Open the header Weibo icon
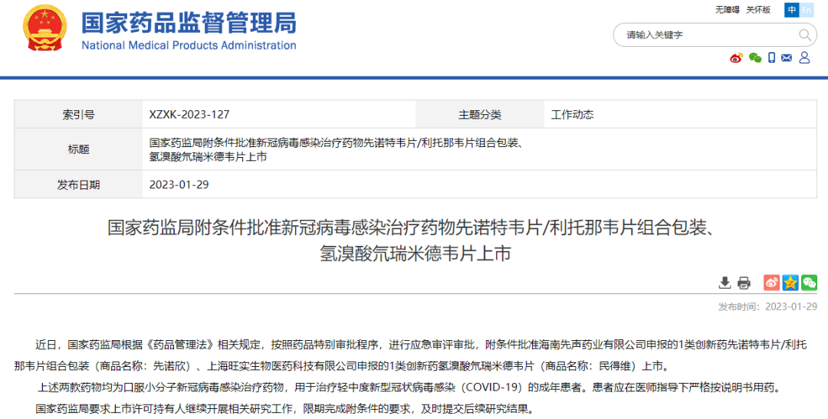The width and height of the screenshot is (828, 419). (x=737, y=58)
